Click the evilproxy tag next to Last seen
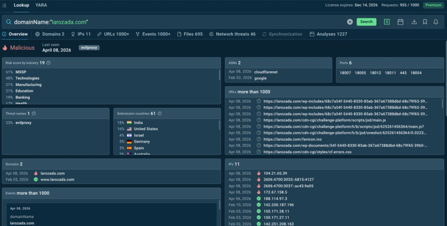 (89, 47)
